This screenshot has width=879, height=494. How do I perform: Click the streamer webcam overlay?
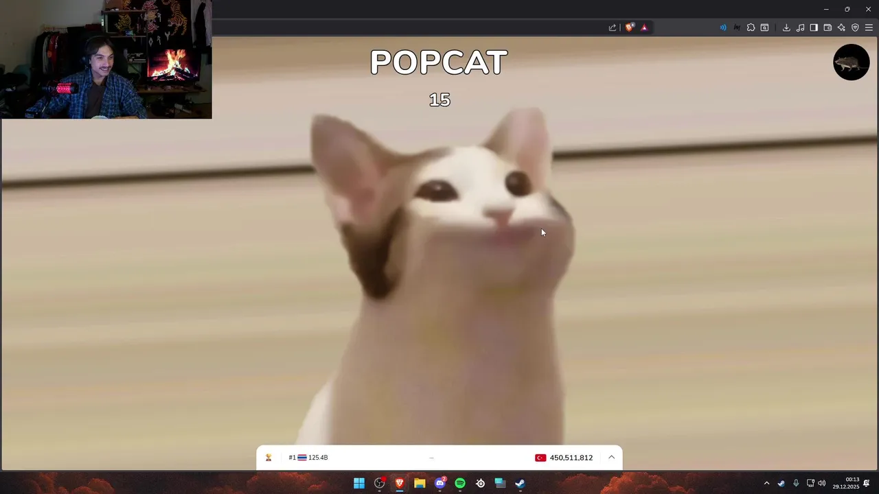pyautogui.click(x=106, y=60)
